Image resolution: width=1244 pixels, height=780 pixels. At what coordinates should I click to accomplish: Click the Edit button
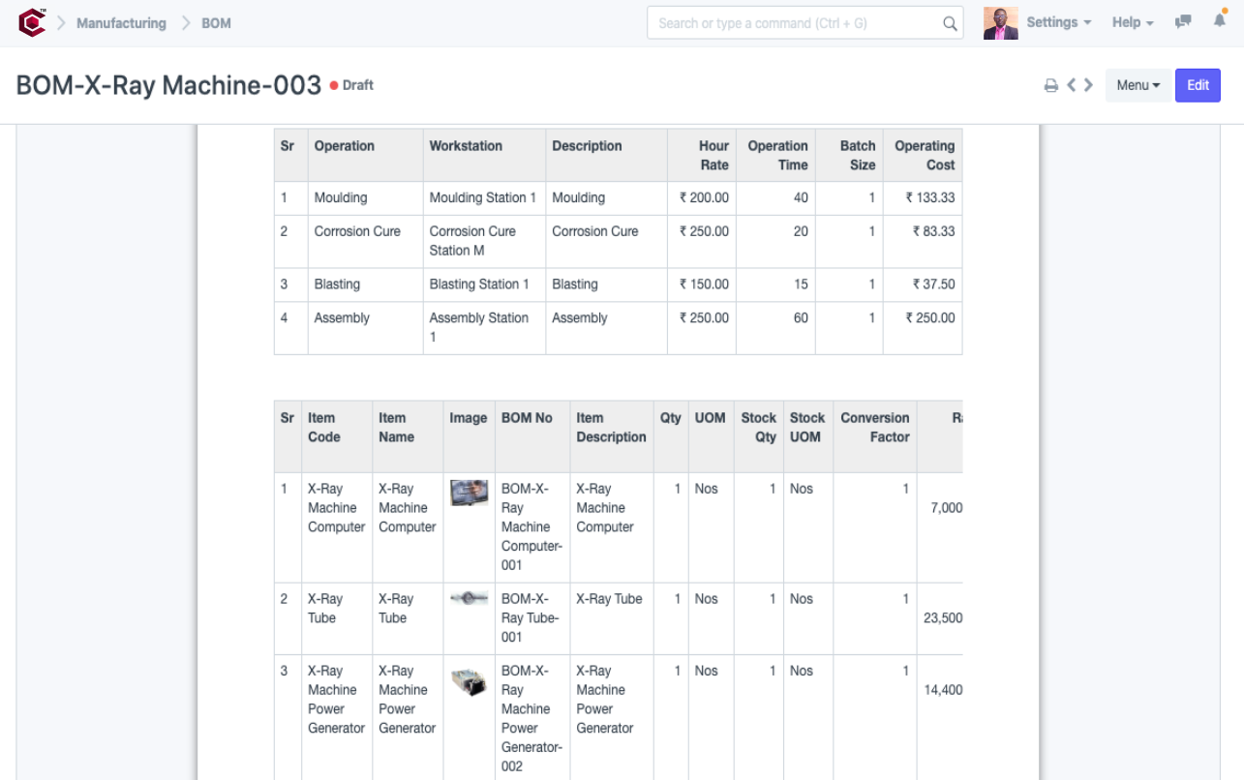point(1198,85)
